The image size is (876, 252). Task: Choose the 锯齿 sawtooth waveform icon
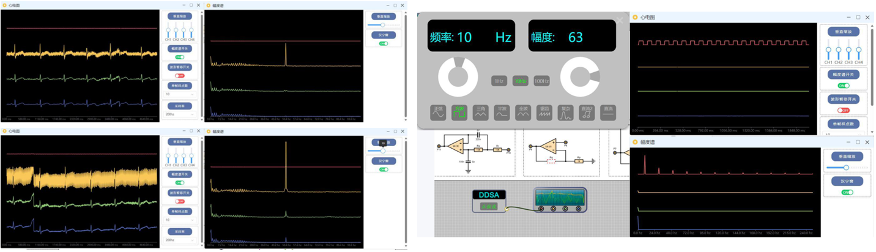pyautogui.click(x=544, y=112)
